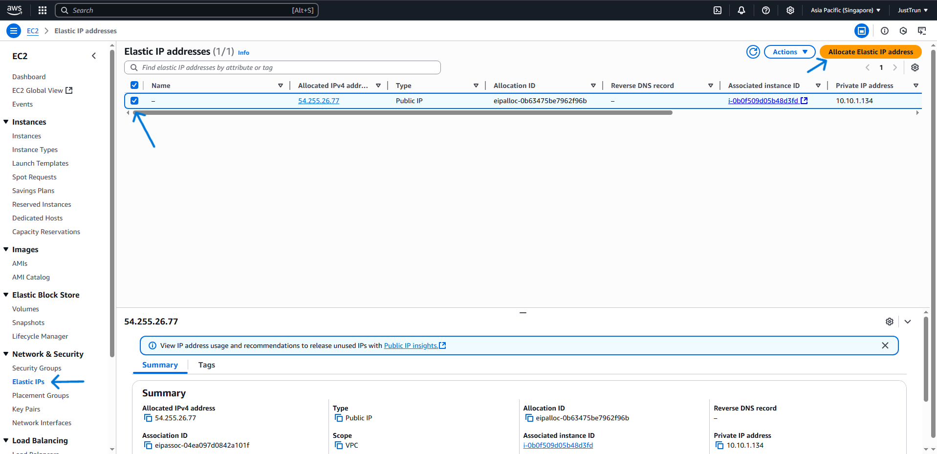Open the JustTrun account menu
The height and width of the screenshot is (454, 937).
(x=913, y=10)
